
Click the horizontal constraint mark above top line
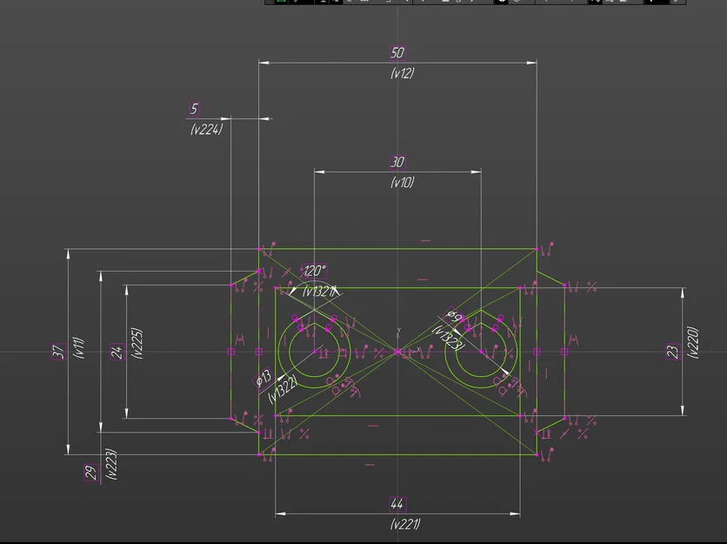click(x=425, y=241)
